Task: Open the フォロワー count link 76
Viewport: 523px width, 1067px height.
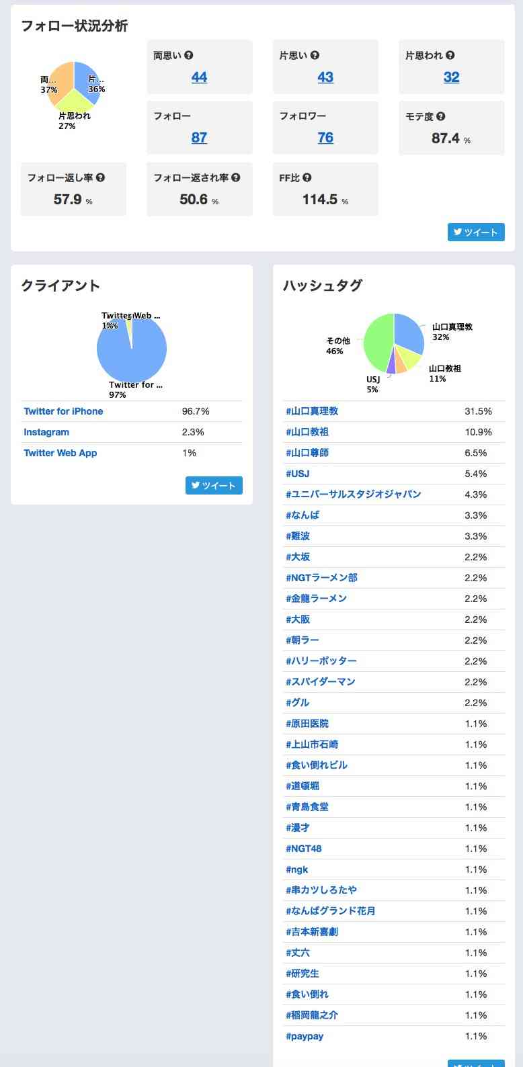Action: point(325,138)
